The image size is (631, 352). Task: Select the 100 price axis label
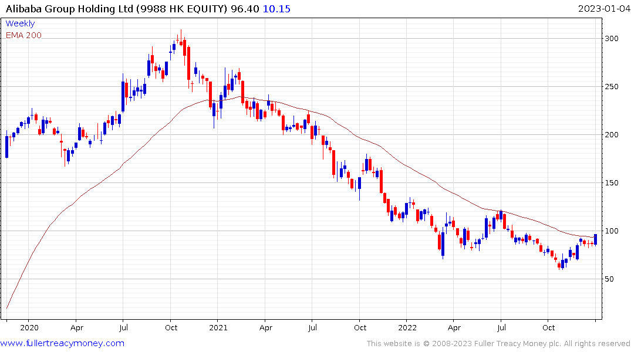(612, 231)
